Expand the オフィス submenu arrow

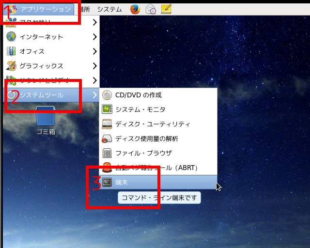[94, 51]
